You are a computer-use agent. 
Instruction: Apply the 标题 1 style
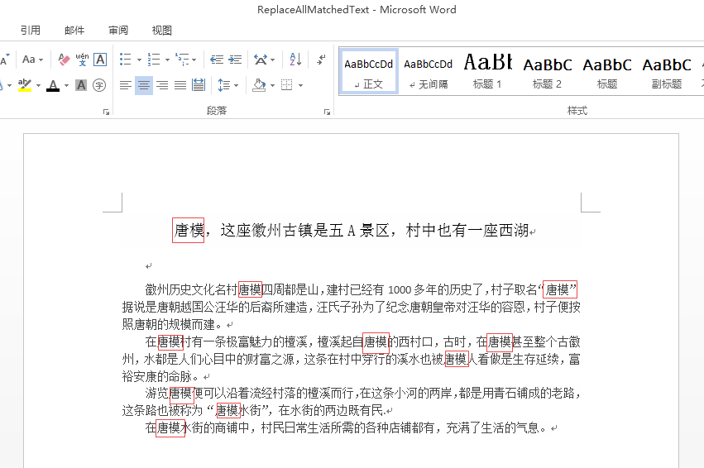(x=487, y=70)
